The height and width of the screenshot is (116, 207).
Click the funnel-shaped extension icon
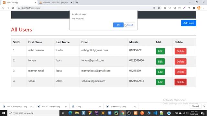pyautogui.click(x=189, y=8)
